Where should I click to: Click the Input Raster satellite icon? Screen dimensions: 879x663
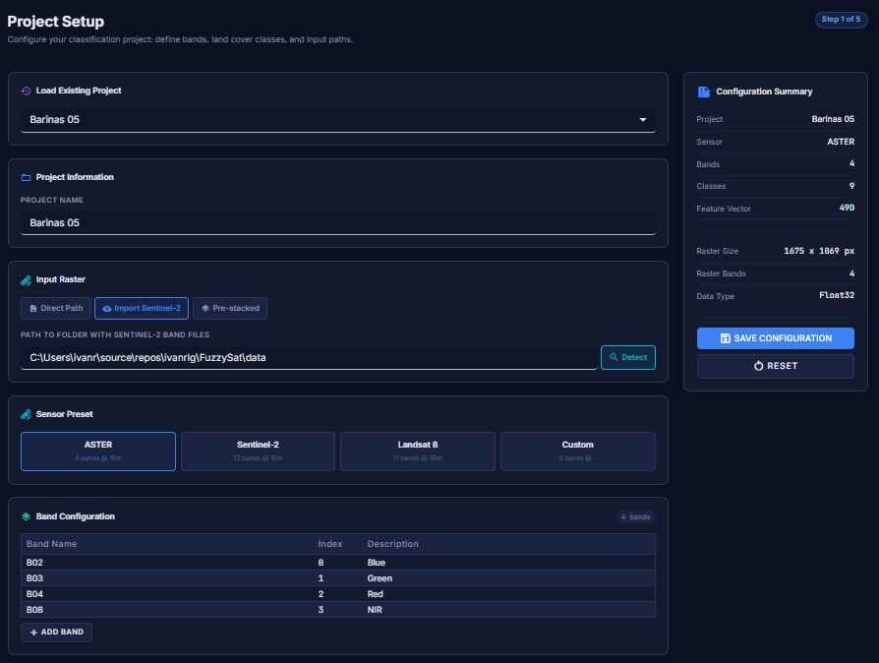pyautogui.click(x=27, y=279)
